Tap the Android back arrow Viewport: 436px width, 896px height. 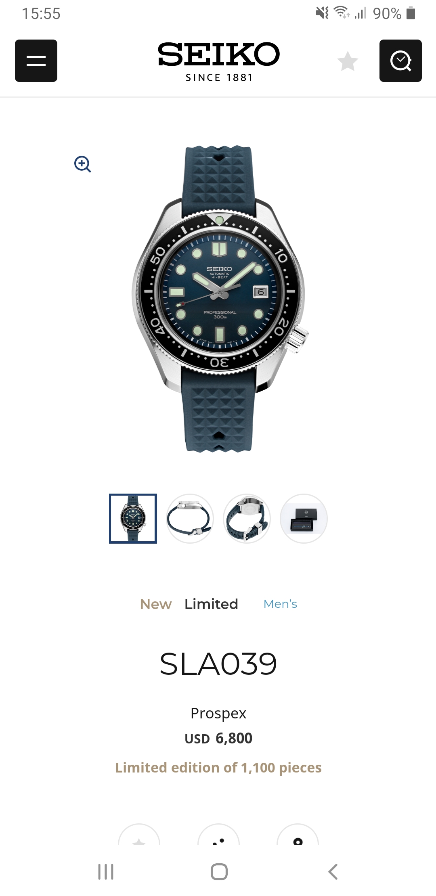[x=333, y=872]
